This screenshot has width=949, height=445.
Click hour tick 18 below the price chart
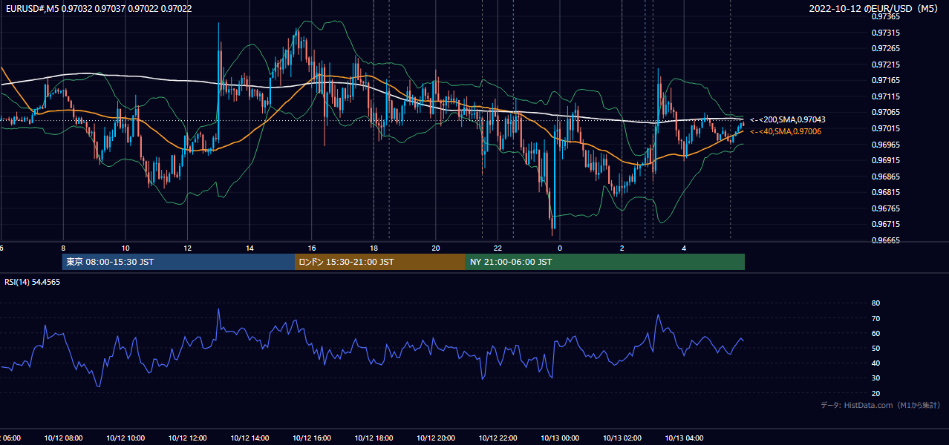374,248
